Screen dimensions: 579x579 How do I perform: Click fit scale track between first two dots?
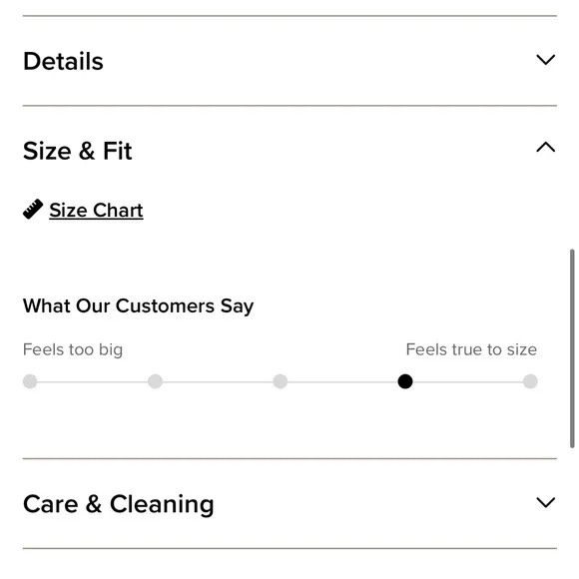92,381
